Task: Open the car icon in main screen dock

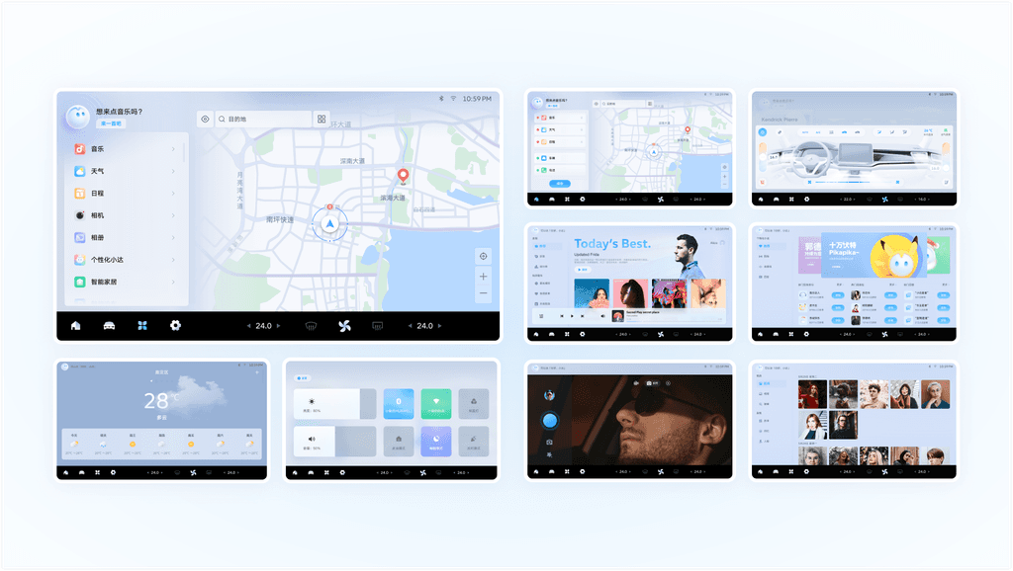Action: pos(109,326)
